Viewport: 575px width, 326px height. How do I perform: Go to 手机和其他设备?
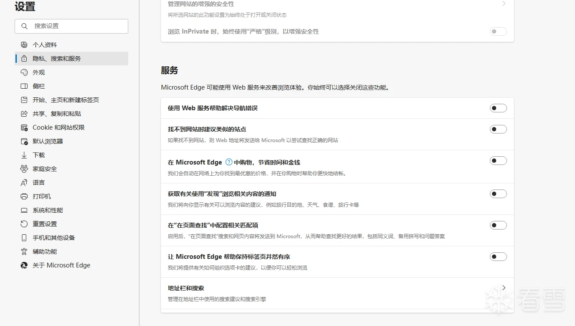pos(71,238)
